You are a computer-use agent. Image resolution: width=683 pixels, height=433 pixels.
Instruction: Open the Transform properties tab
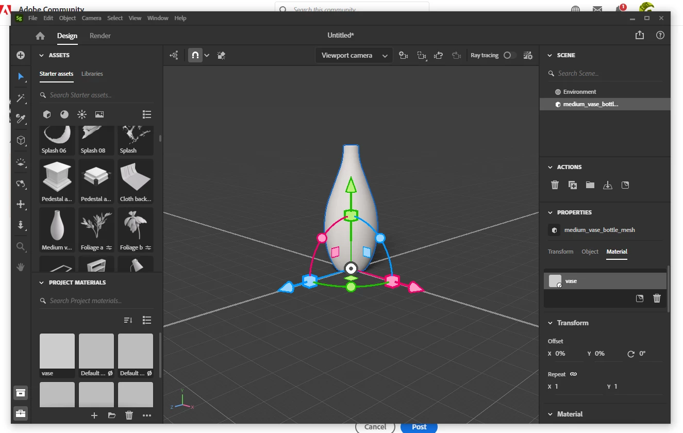click(x=560, y=252)
